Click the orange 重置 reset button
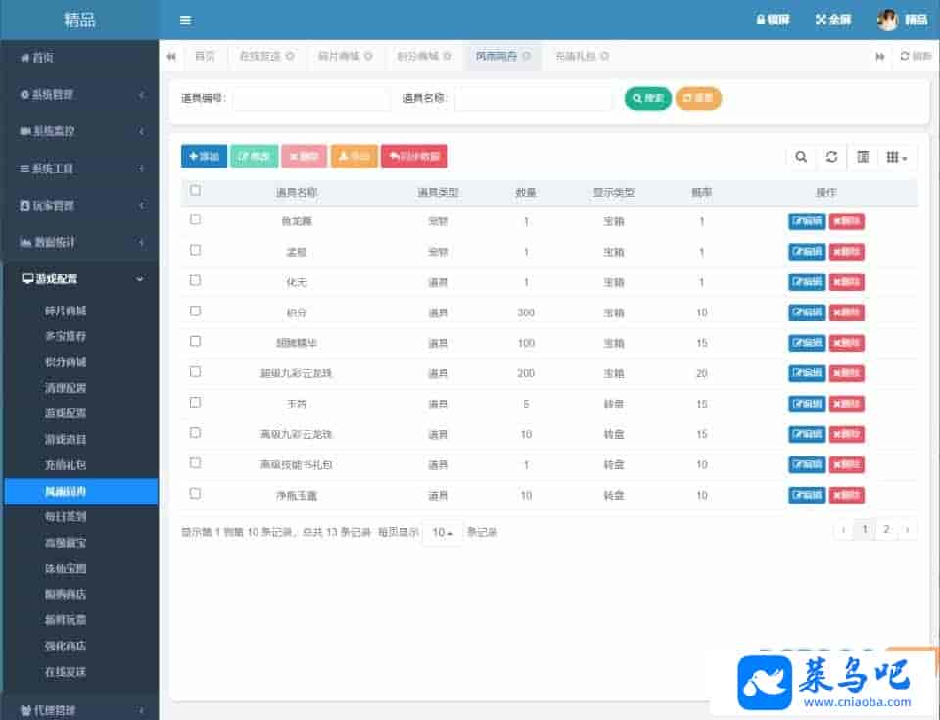This screenshot has height=720, width=940. pyautogui.click(x=698, y=98)
